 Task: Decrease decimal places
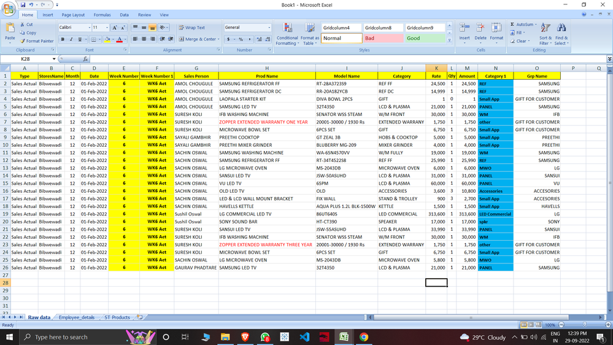click(x=268, y=39)
